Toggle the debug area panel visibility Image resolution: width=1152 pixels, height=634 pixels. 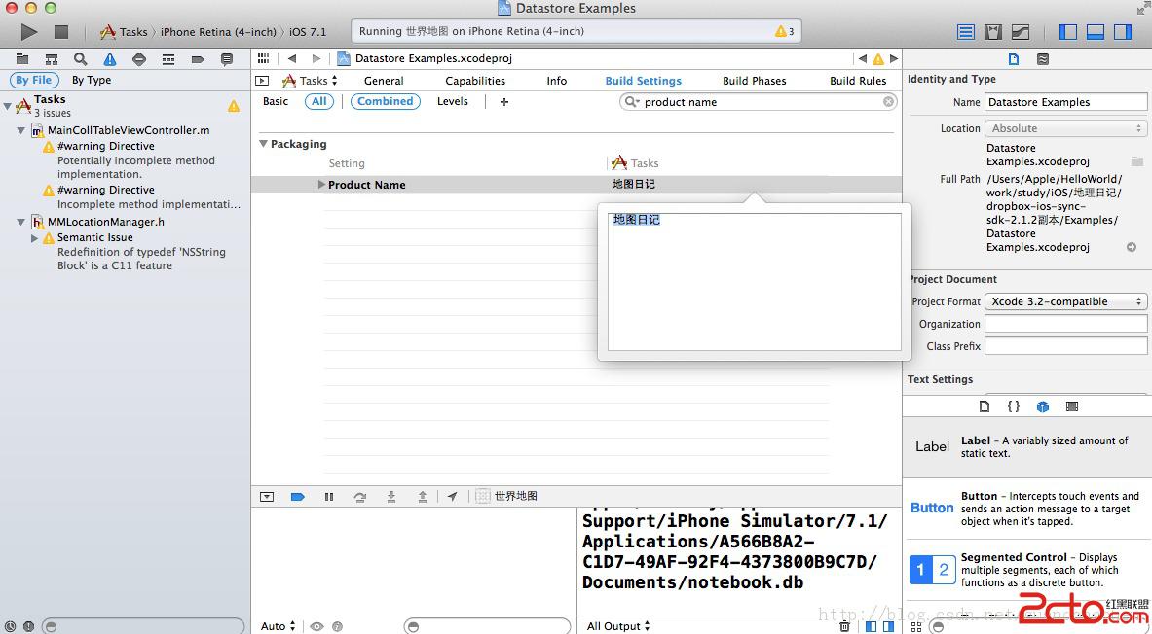[1096, 32]
